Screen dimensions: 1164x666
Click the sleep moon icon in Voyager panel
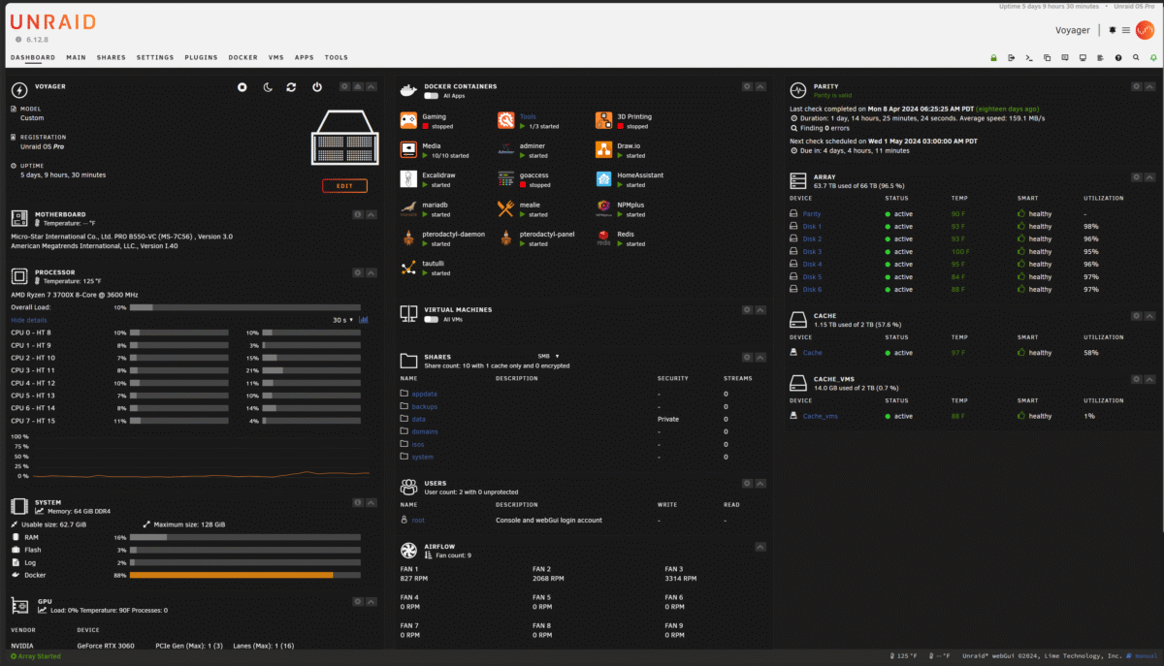[x=268, y=87]
